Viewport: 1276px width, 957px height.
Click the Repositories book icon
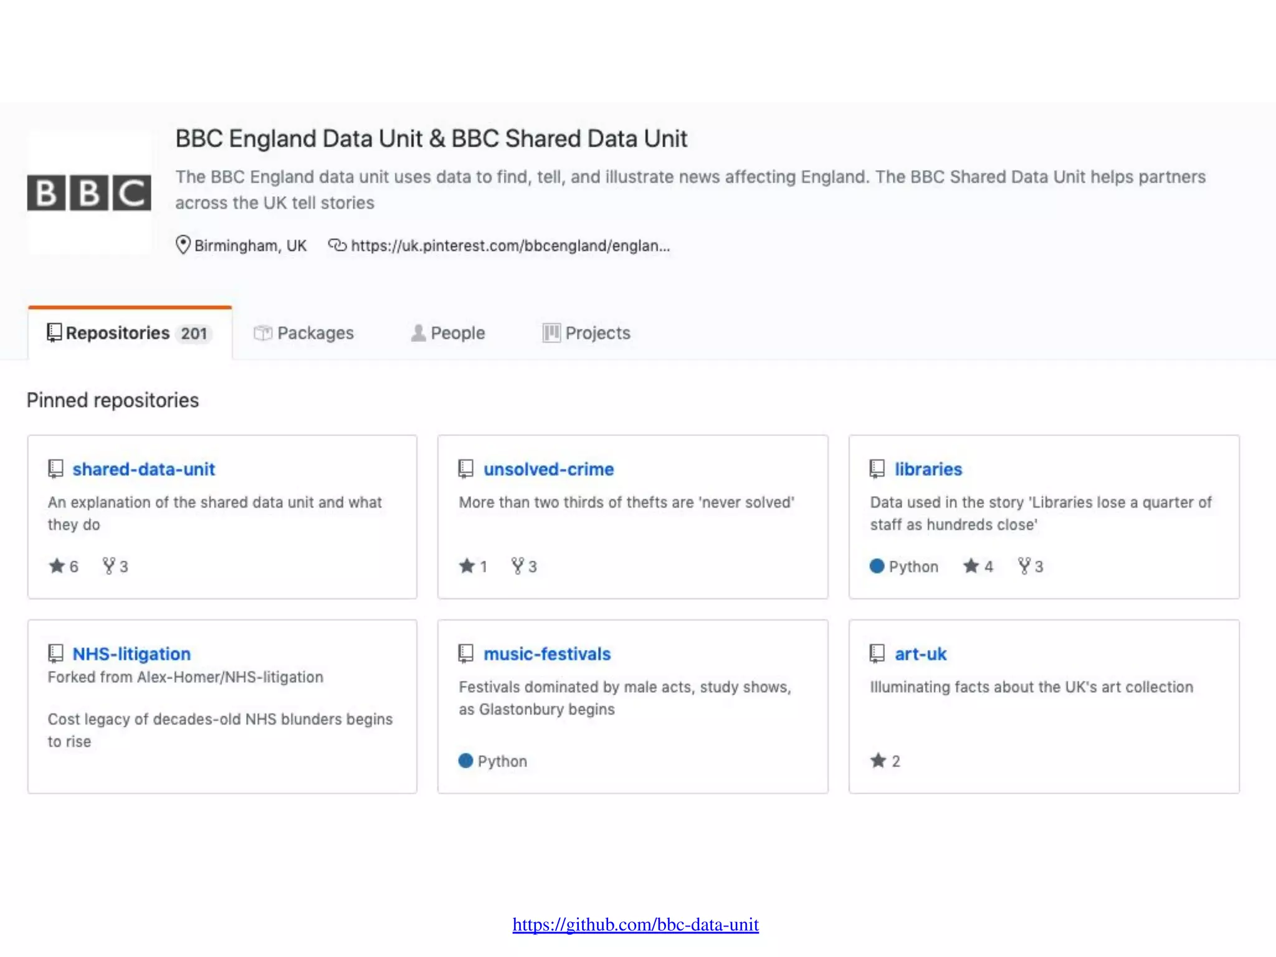coord(54,333)
